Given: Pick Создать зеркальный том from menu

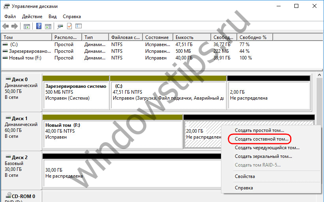Looking at the screenshot, I should point(263,156).
